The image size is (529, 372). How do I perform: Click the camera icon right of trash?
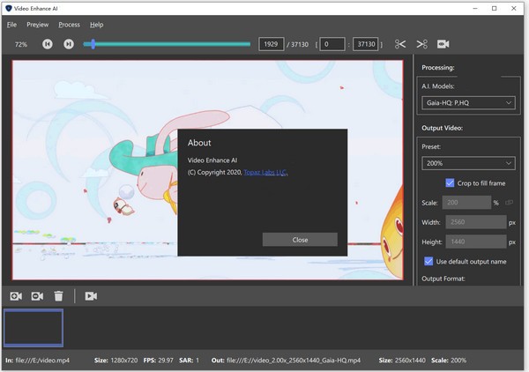[91, 296]
